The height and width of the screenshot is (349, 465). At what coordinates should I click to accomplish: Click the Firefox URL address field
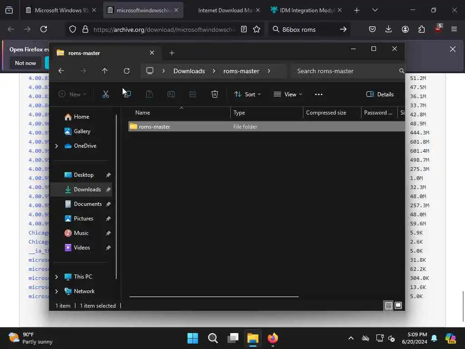[x=164, y=30]
